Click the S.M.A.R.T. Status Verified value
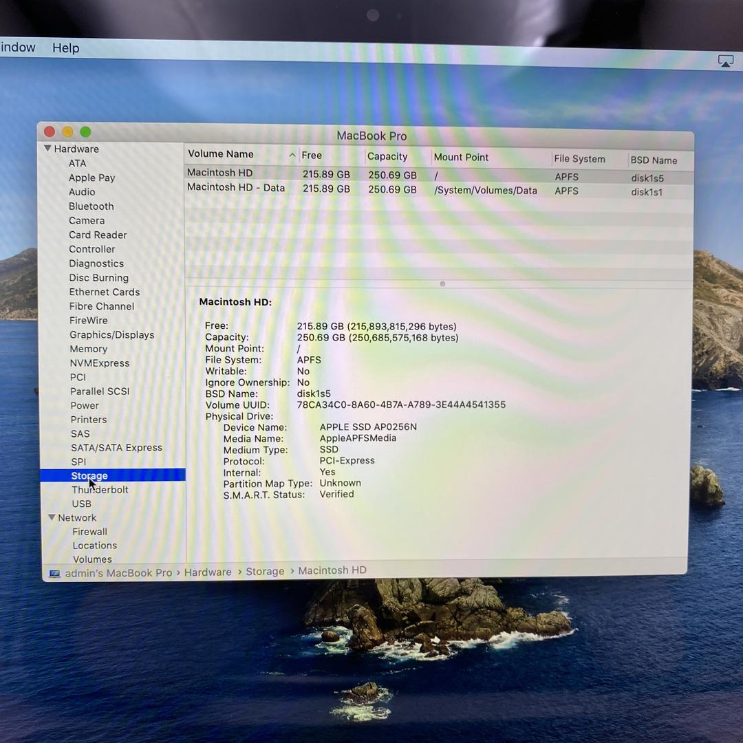 tap(337, 494)
